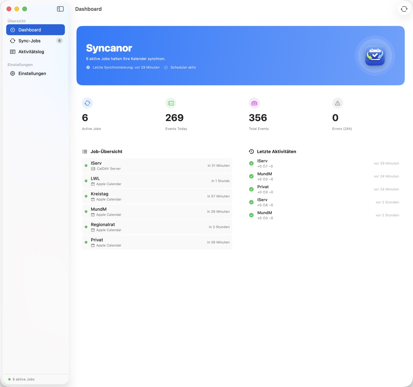Viewport: 413px width, 387px height.
Task: Click the green status dot beside IServ
Action: point(86,165)
